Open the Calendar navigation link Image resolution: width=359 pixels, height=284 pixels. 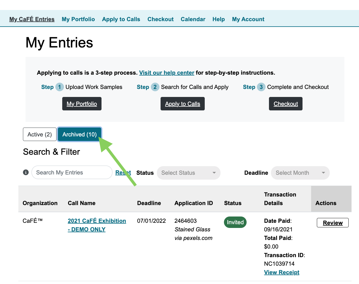tap(193, 19)
